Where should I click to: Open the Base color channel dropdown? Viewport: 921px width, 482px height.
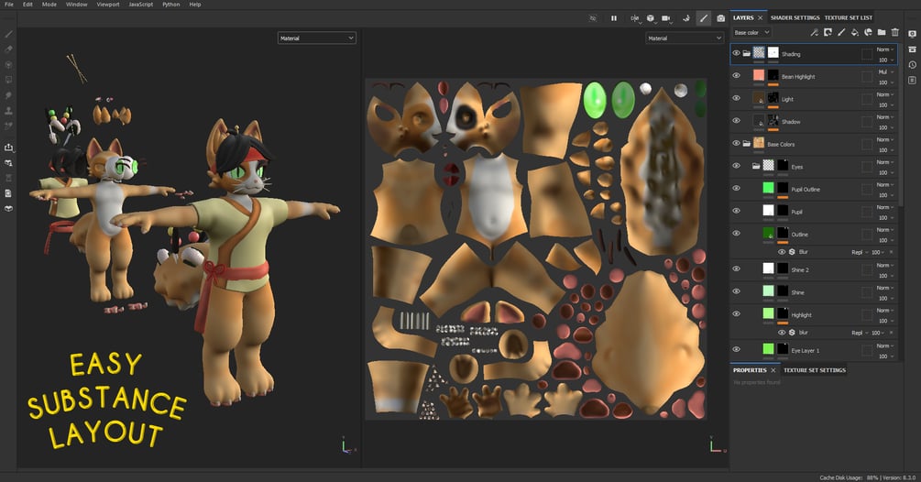(751, 33)
